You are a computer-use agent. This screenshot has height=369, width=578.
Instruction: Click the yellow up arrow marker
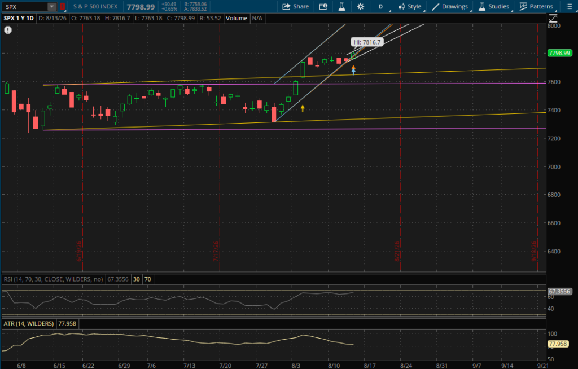pos(303,108)
